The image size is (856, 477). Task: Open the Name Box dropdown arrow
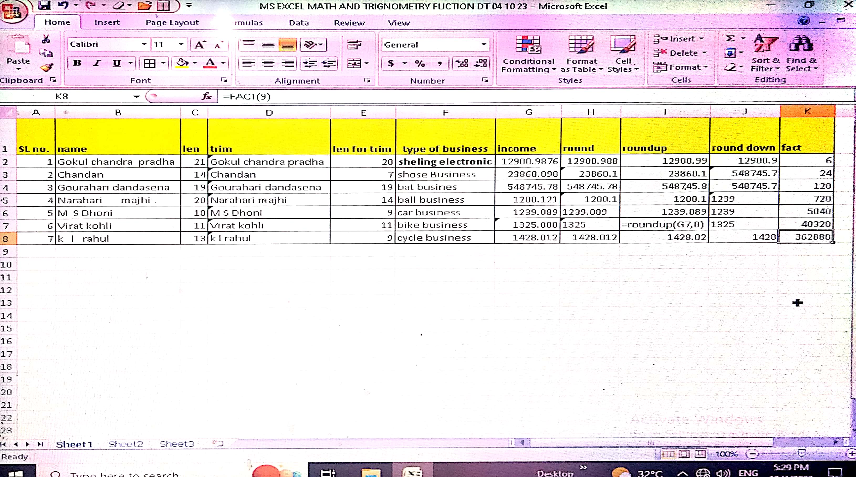pos(136,97)
